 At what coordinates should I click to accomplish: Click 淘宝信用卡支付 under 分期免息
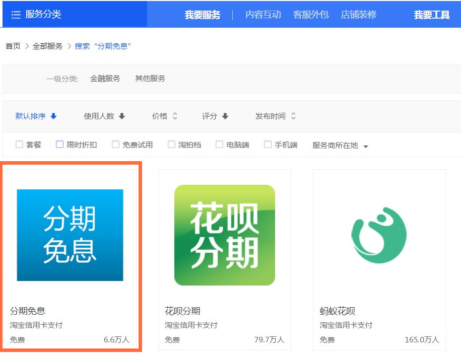coord(36,325)
